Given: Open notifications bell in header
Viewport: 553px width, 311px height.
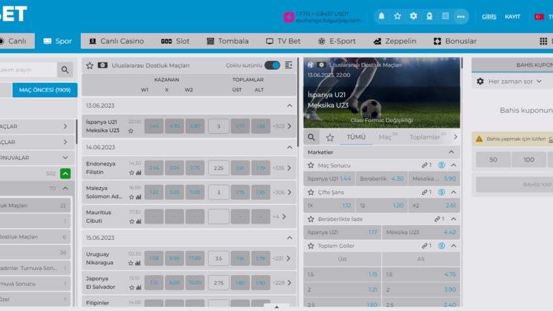Looking at the screenshot, I should pyautogui.click(x=381, y=16).
